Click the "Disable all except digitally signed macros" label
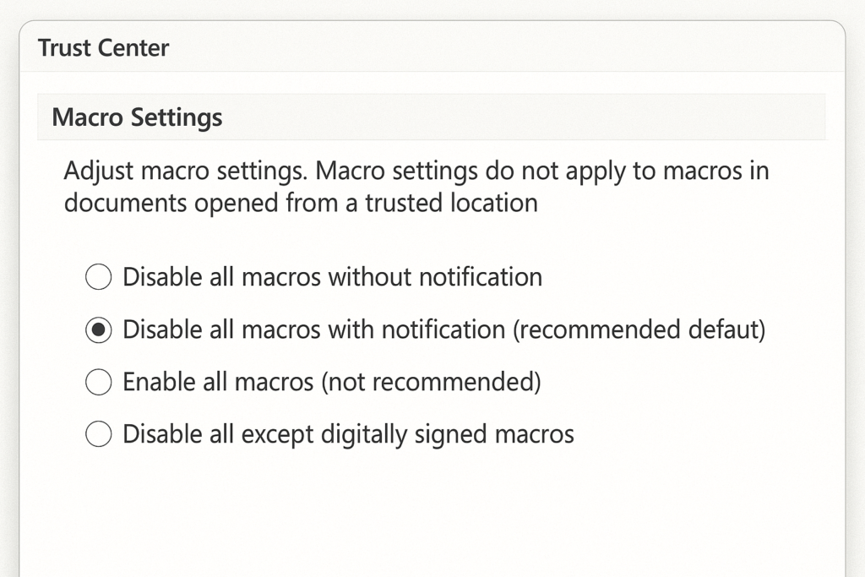865x577 pixels. click(348, 435)
